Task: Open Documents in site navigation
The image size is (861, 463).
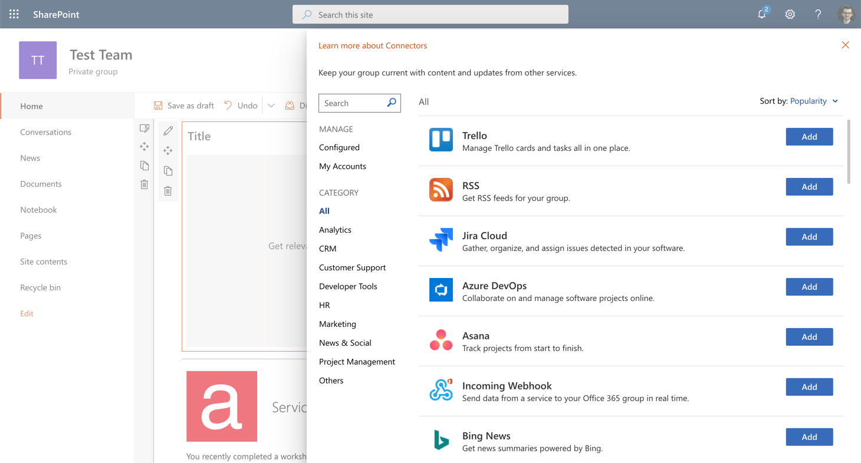Action: point(41,184)
